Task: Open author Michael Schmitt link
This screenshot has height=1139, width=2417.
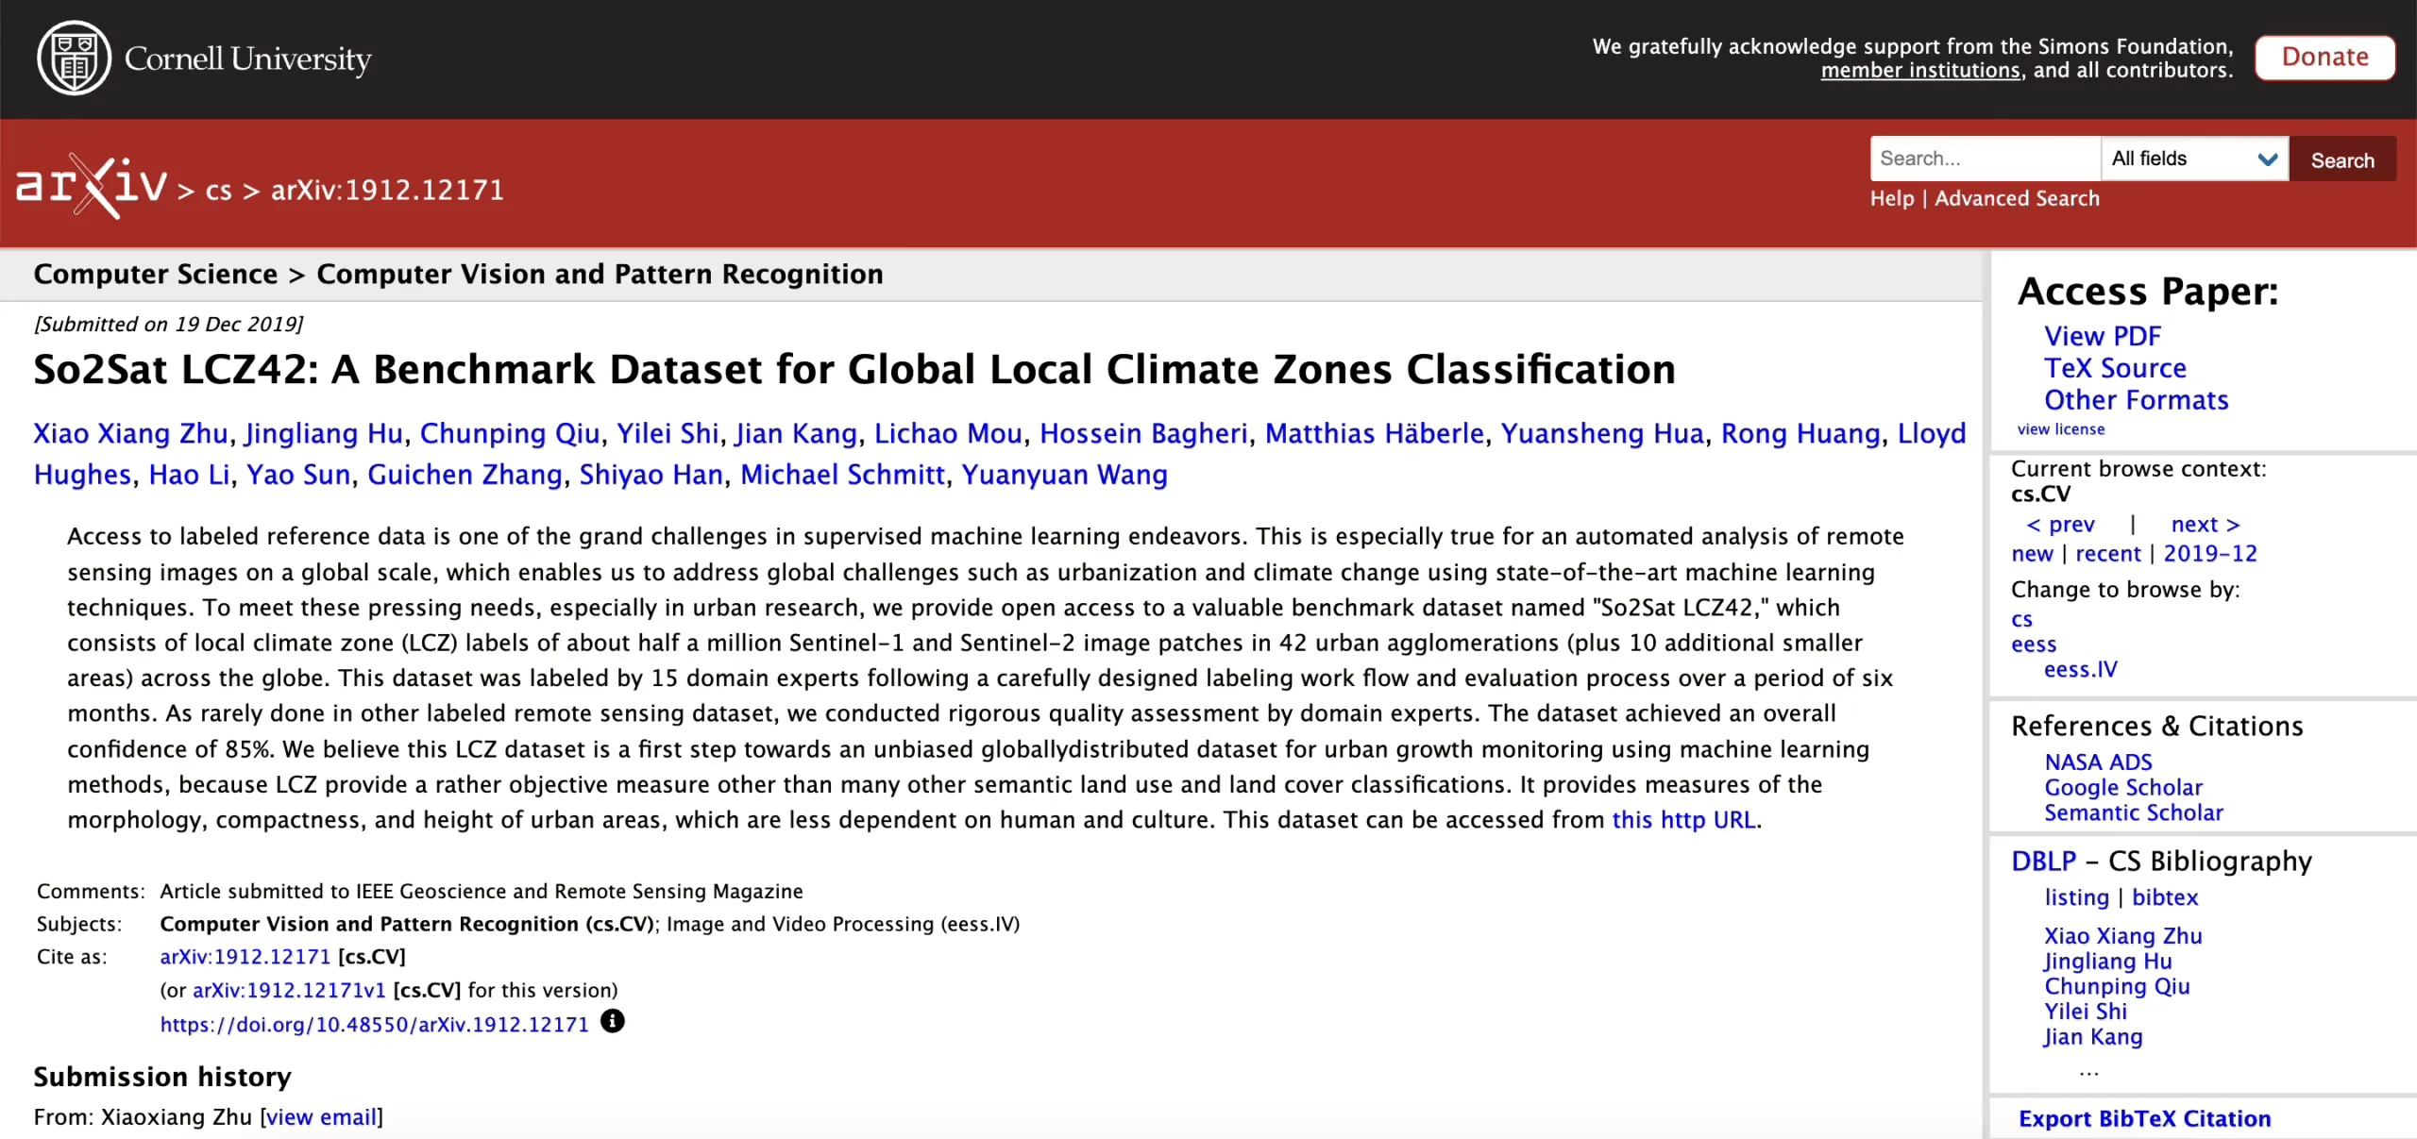Action: [842, 475]
